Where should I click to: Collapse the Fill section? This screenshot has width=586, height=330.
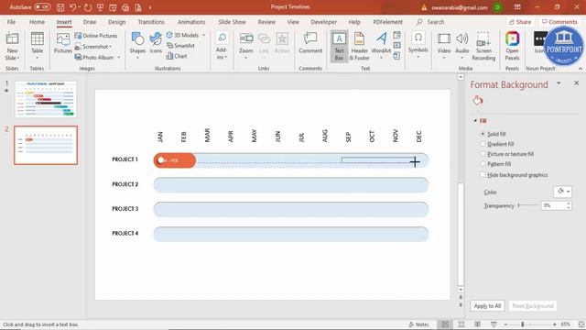pos(475,120)
